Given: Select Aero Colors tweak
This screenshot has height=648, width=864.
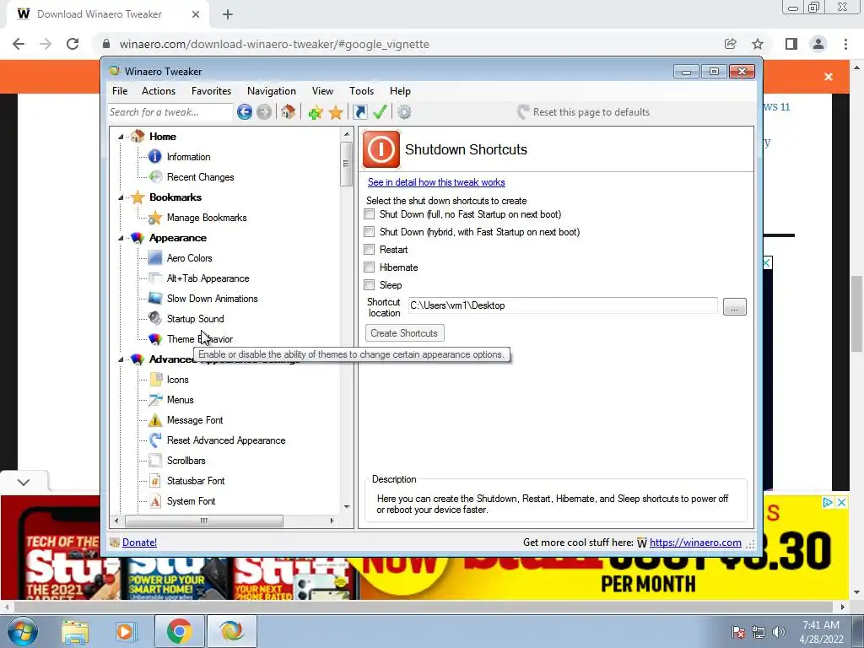Looking at the screenshot, I should tap(190, 258).
